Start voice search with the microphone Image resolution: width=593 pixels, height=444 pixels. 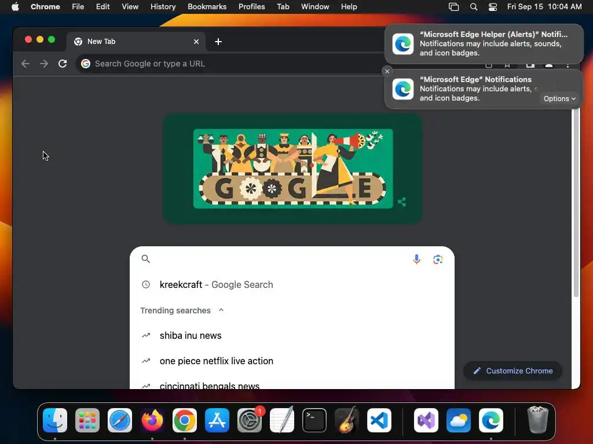click(416, 259)
